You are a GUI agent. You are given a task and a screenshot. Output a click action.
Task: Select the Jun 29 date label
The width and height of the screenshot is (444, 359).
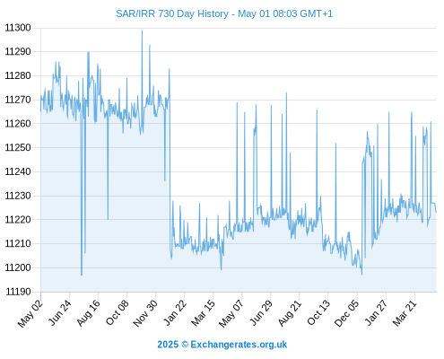coord(261,312)
